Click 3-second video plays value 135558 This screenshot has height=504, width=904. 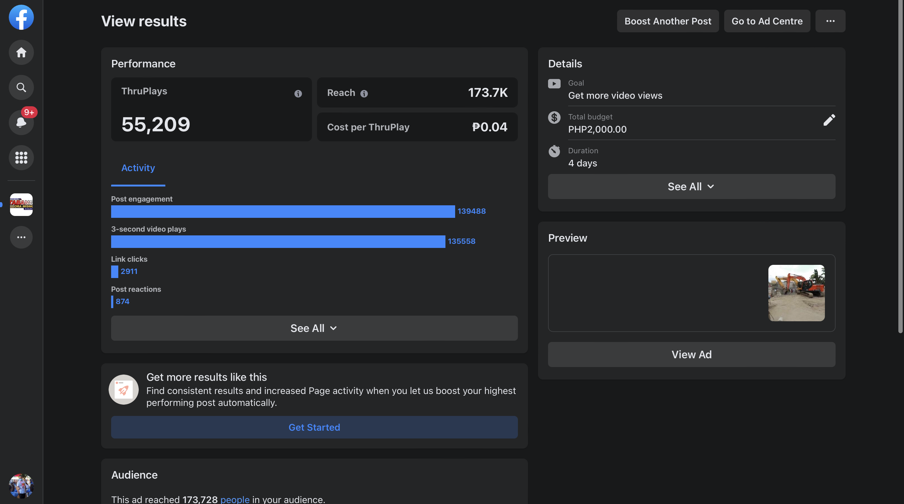click(x=461, y=241)
